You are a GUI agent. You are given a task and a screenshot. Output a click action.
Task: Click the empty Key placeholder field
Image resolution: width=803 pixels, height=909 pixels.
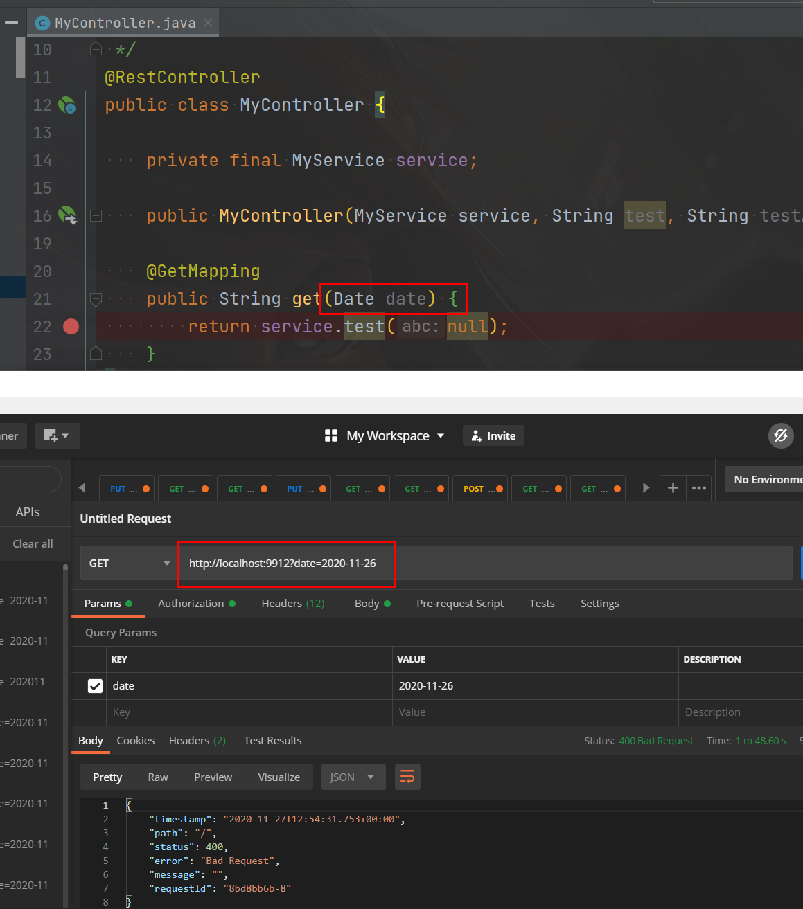249,712
